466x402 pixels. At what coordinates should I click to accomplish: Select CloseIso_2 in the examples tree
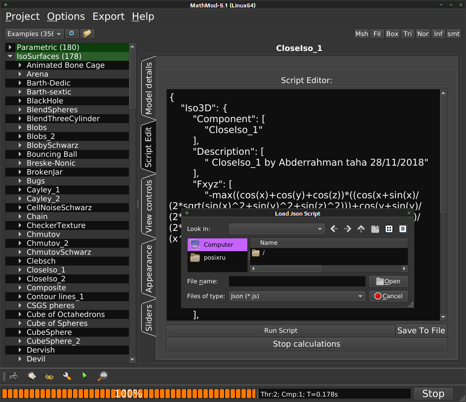[x=46, y=279]
